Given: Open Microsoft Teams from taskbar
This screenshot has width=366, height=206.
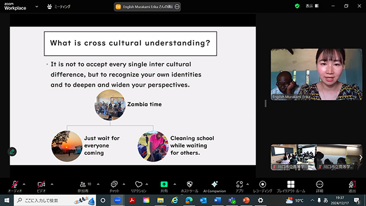Looking at the screenshot, I should 232,200.
